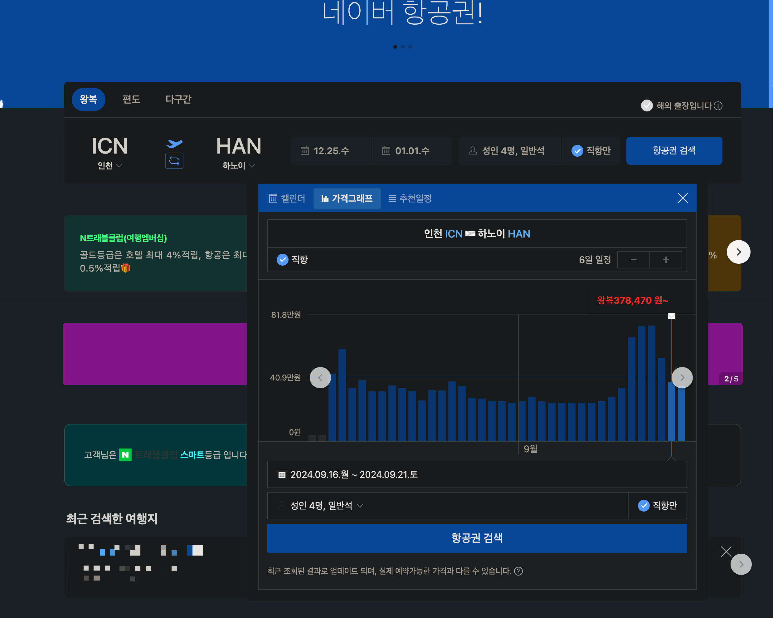Screen dimensions: 773x618
Task: Open return date field 01.01.수
Action: [412, 151]
